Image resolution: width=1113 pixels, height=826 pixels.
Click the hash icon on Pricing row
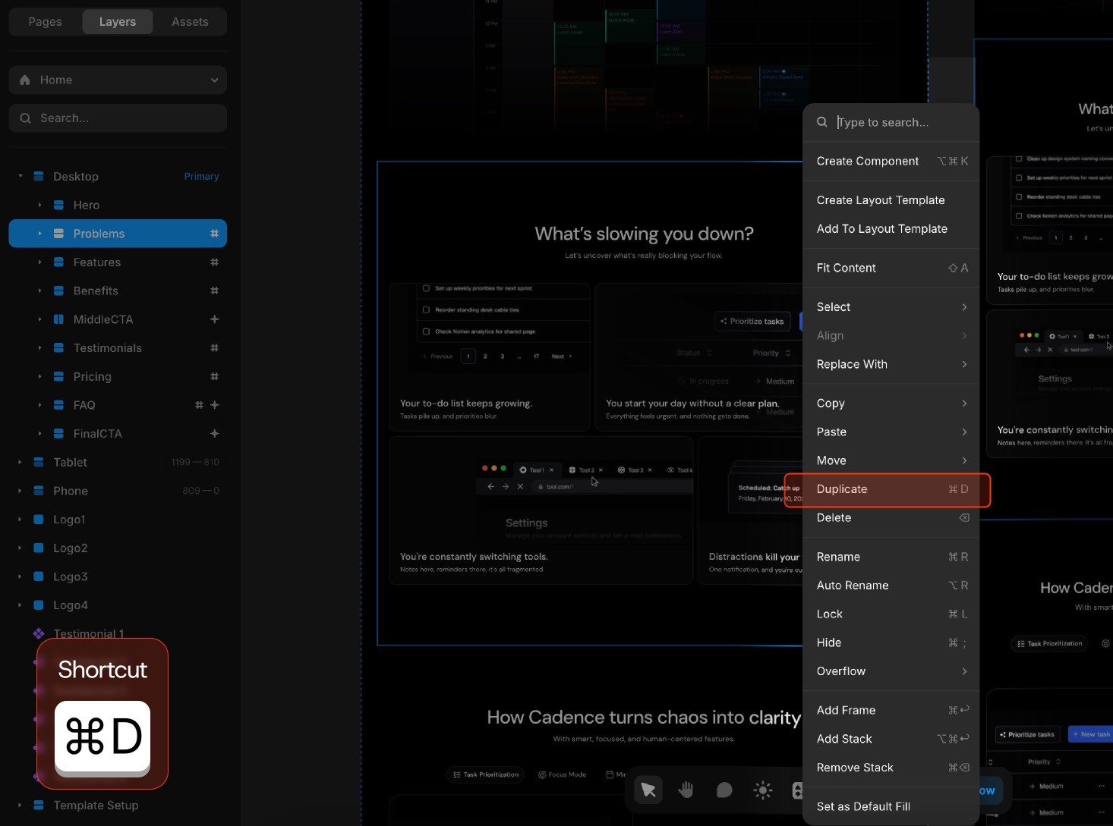click(x=214, y=376)
